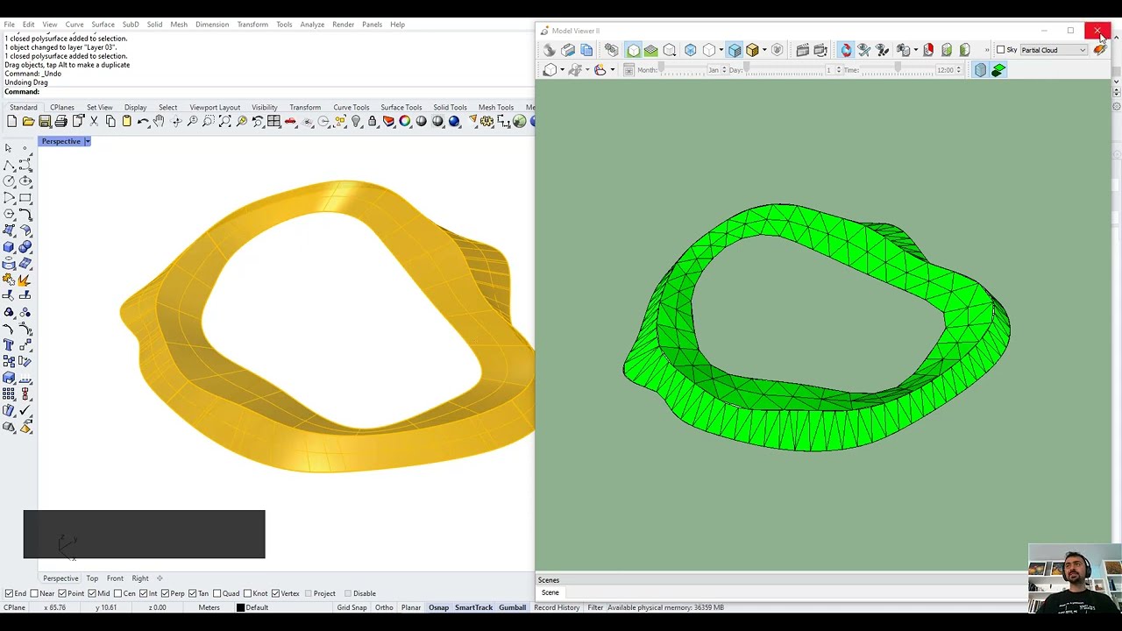Open dropdown arrow beside white box icon, second row
The height and width of the screenshot is (631, 1122).
[562, 69]
